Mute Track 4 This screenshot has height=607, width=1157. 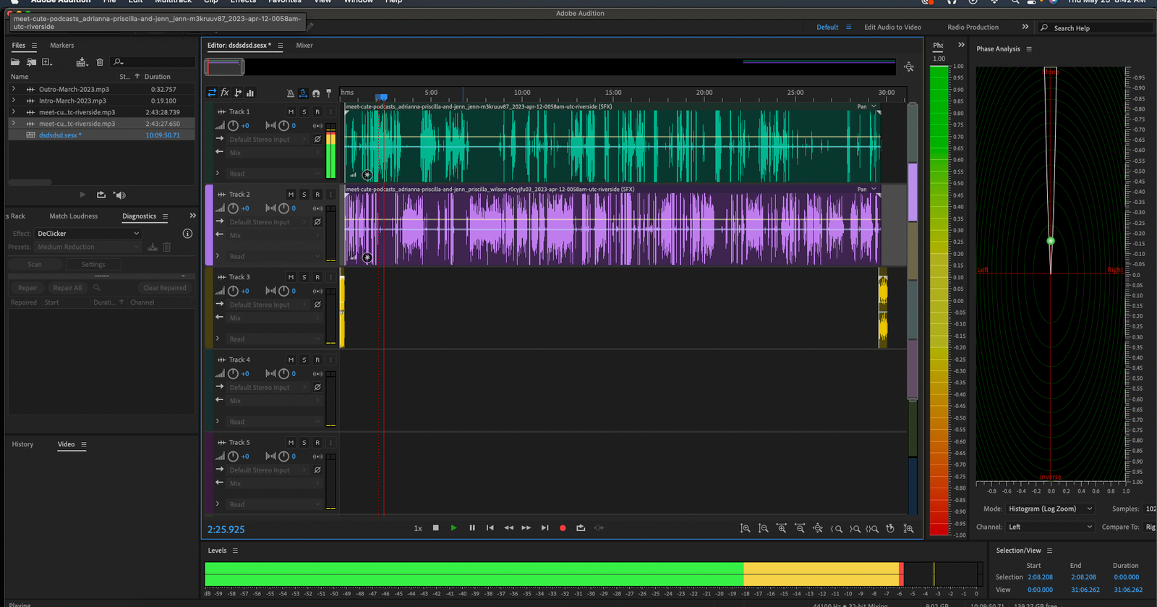pos(291,360)
